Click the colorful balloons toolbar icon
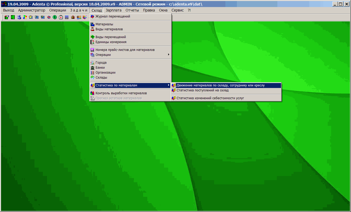This screenshot has width=351, height=212. (25, 17)
